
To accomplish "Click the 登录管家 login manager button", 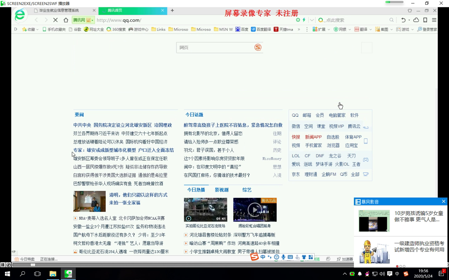I will pos(427,29).
